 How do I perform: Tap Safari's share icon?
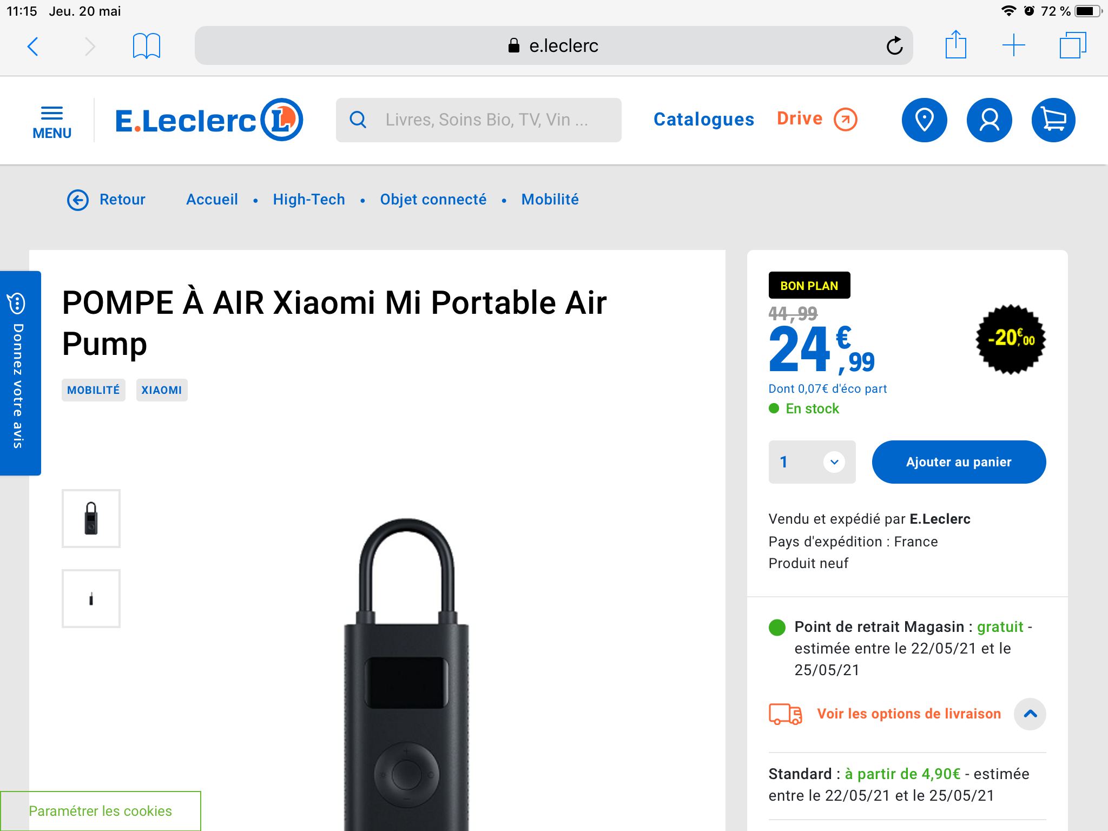point(955,45)
